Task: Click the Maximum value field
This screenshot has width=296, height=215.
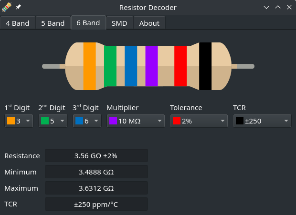Action: [x=96, y=188]
